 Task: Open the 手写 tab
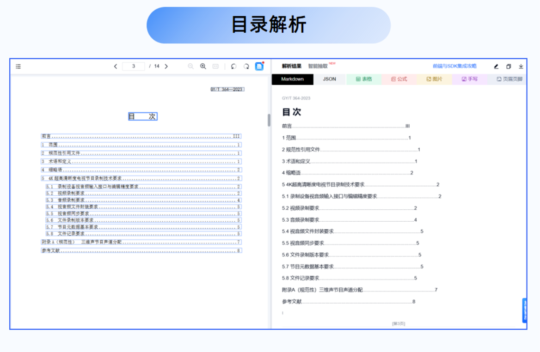470,79
